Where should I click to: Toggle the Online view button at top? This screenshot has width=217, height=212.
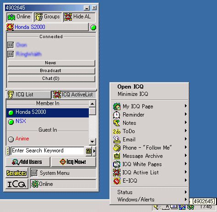coord(20,17)
